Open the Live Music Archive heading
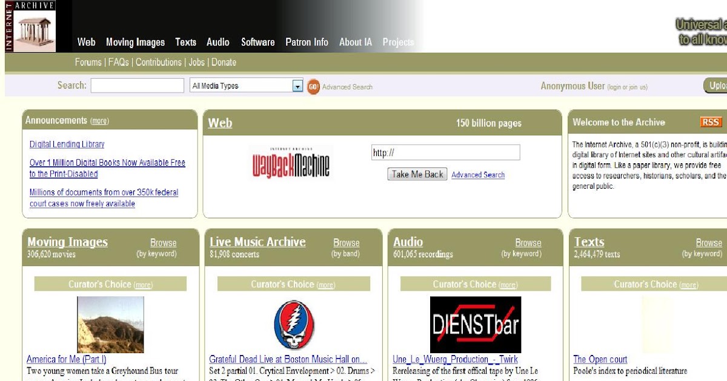Viewport: 727px width, 381px height. click(257, 242)
